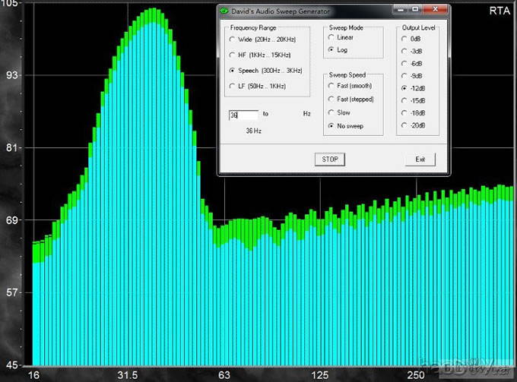Click the start frequency input field
The width and height of the screenshot is (517, 382).
(x=243, y=114)
